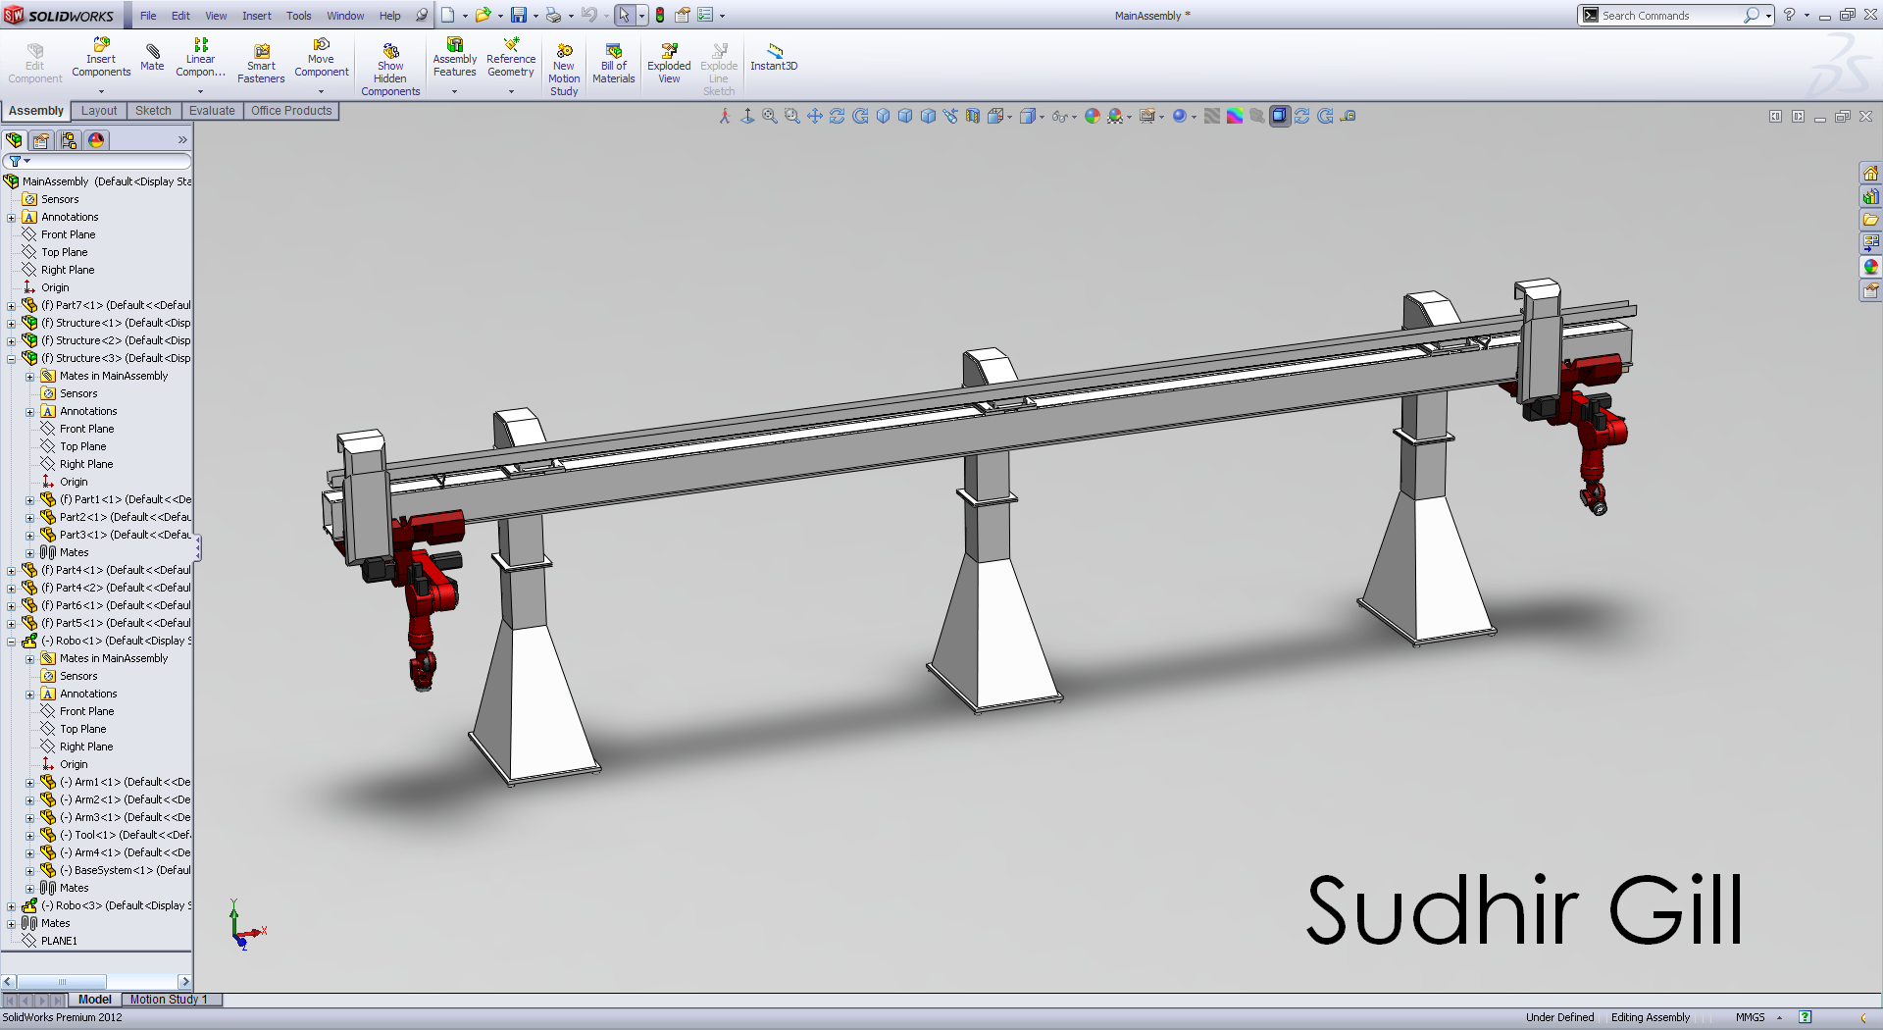This screenshot has width=1883, height=1030.
Task: Click the Mate tool icon
Action: coord(152,57)
